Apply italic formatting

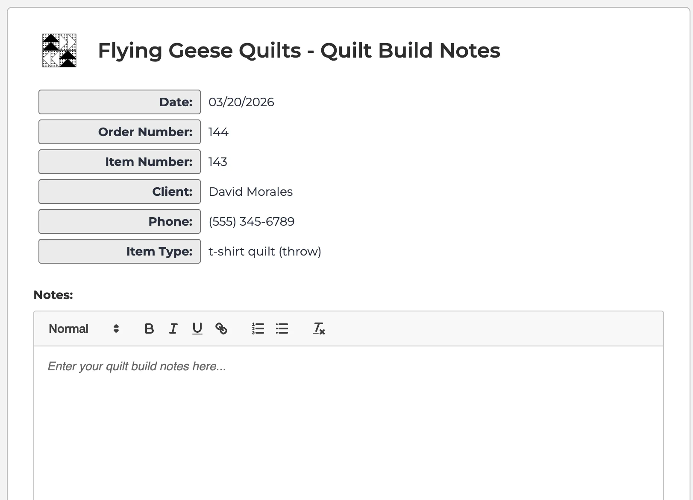(x=173, y=328)
